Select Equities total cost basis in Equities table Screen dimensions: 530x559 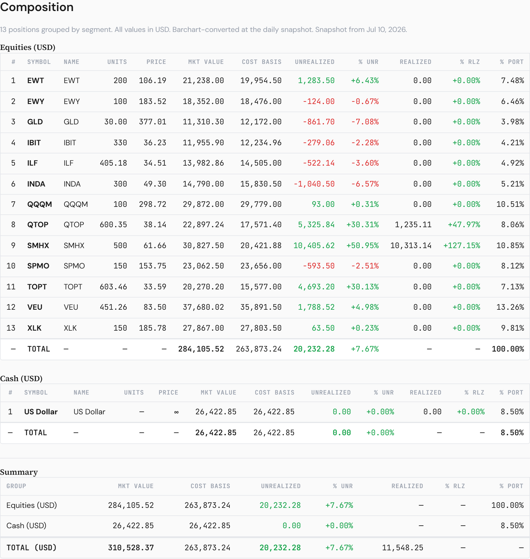click(x=259, y=349)
